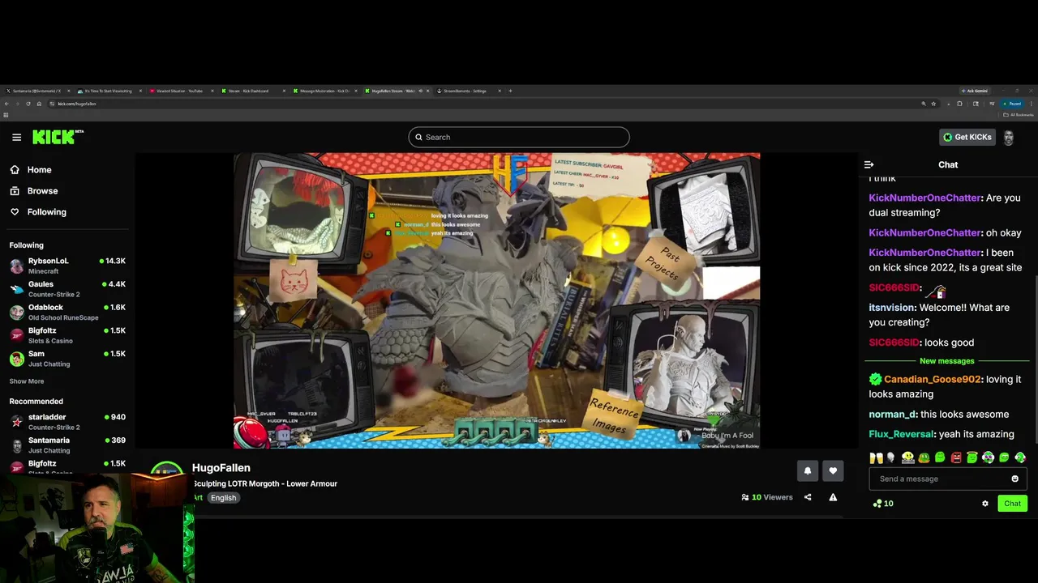Click itsnvision username in chat
Viewport: 1038px width, 583px height.
892,308
